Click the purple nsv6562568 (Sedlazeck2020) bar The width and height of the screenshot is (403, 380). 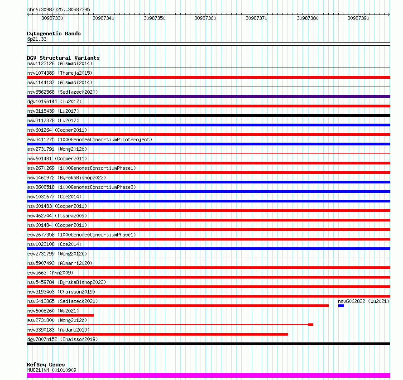[208, 96]
